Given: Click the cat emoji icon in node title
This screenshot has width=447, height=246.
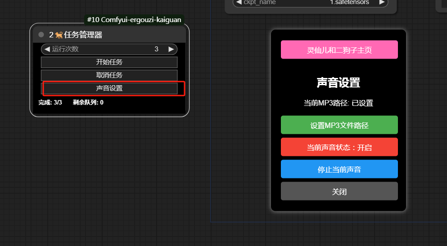Looking at the screenshot, I should [x=59, y=35].
